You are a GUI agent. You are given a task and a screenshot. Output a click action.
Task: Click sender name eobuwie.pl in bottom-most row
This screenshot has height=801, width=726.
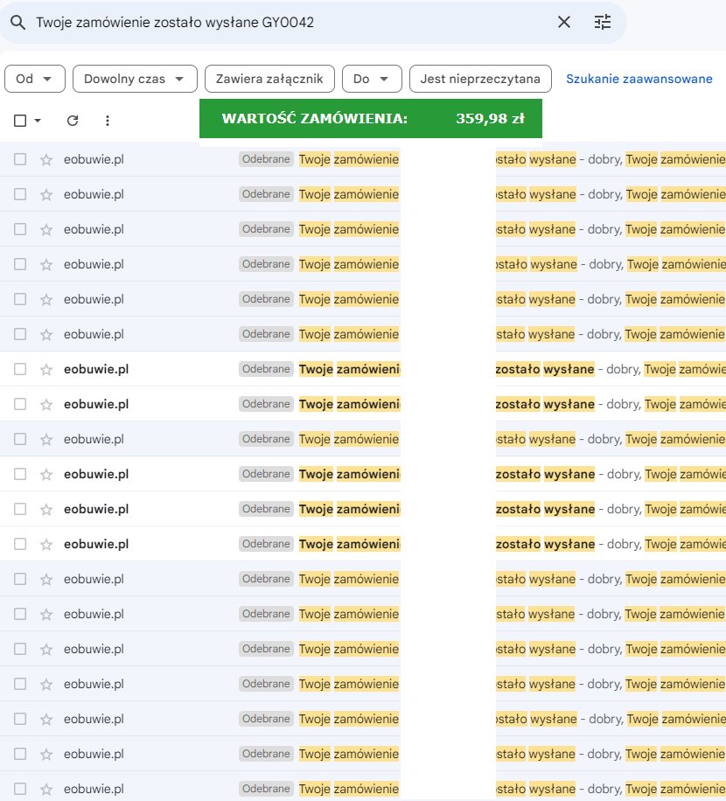click(94, 789)
